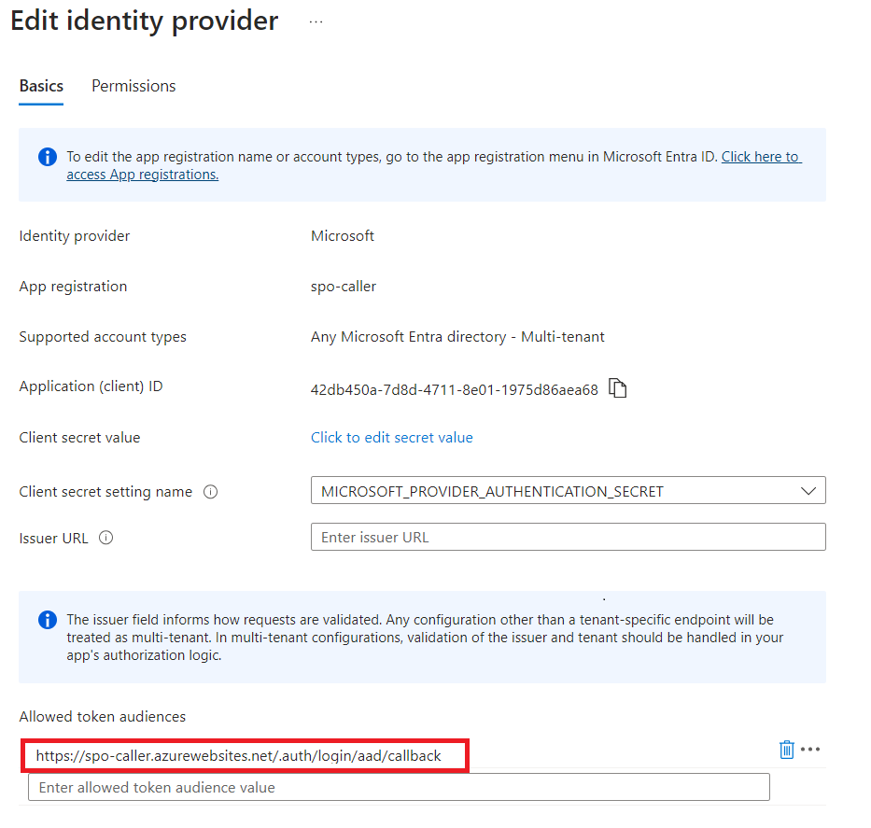Screen dimensions: 871x828
Task: Click the info icon in the app registration banner
Action: [x=48, y=157]
